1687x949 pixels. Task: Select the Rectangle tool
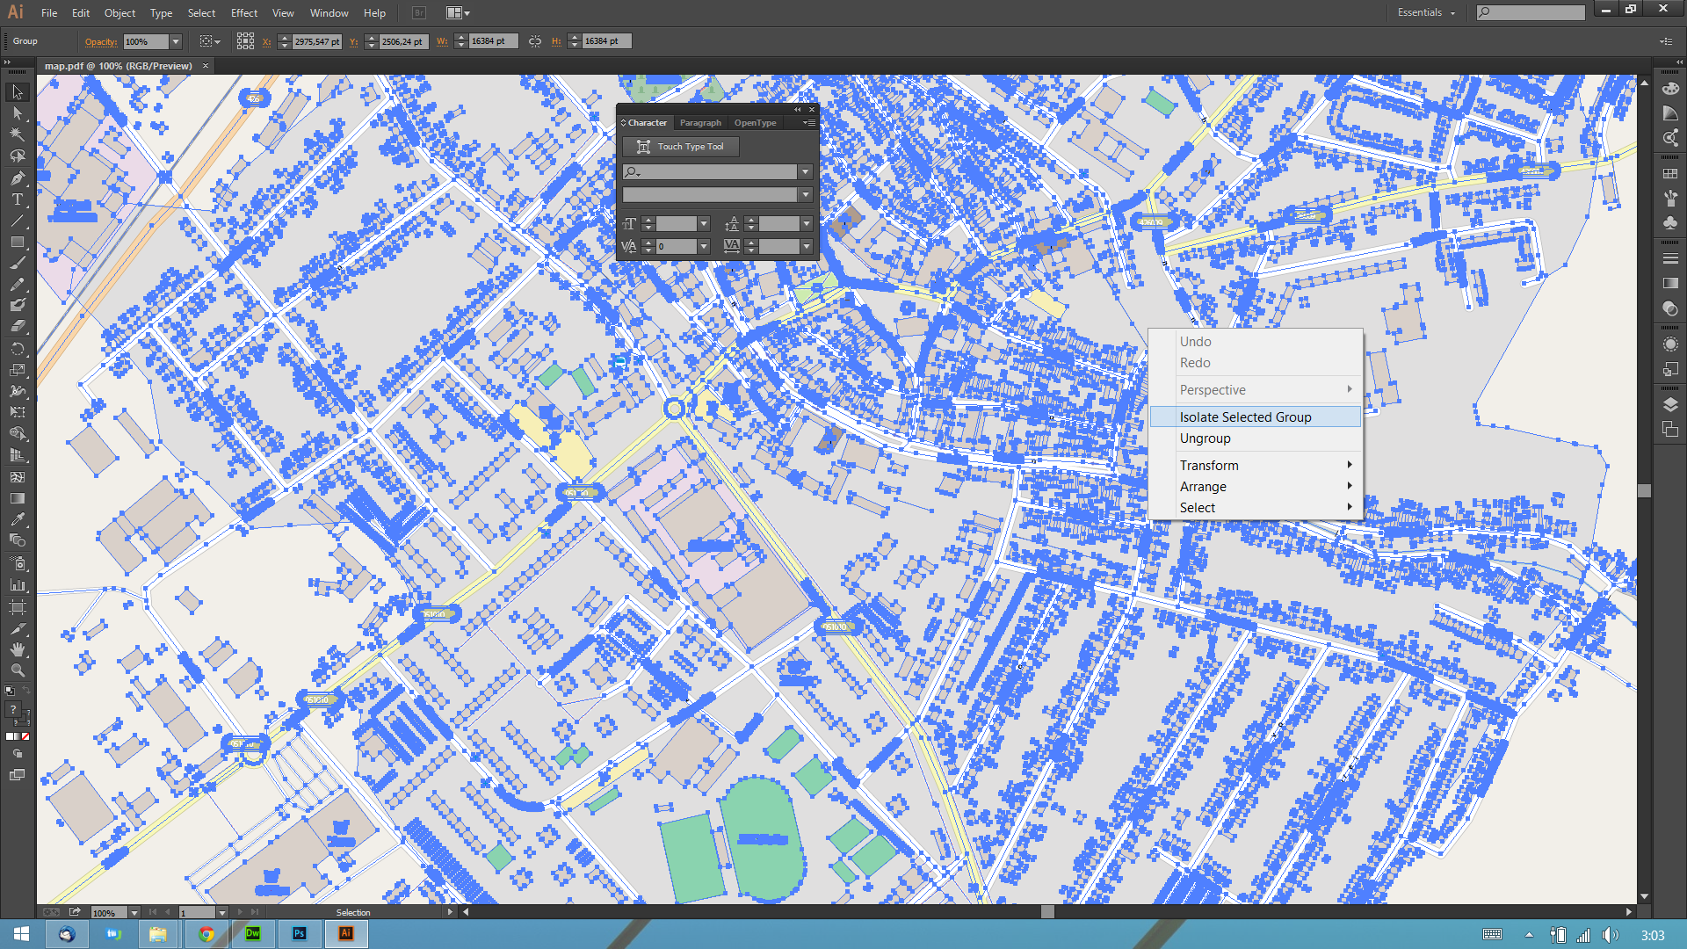(x=18, y=242)
